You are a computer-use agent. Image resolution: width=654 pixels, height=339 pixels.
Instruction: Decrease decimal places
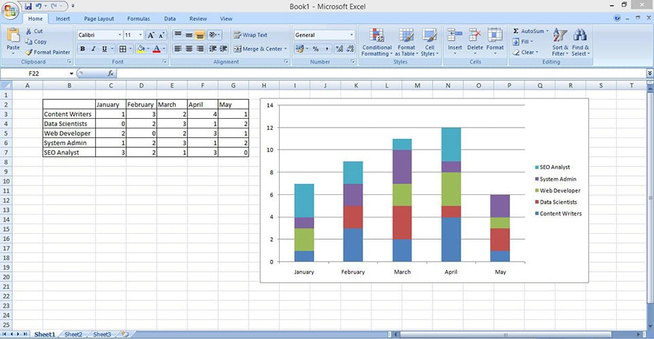click(x=350, y=49)
